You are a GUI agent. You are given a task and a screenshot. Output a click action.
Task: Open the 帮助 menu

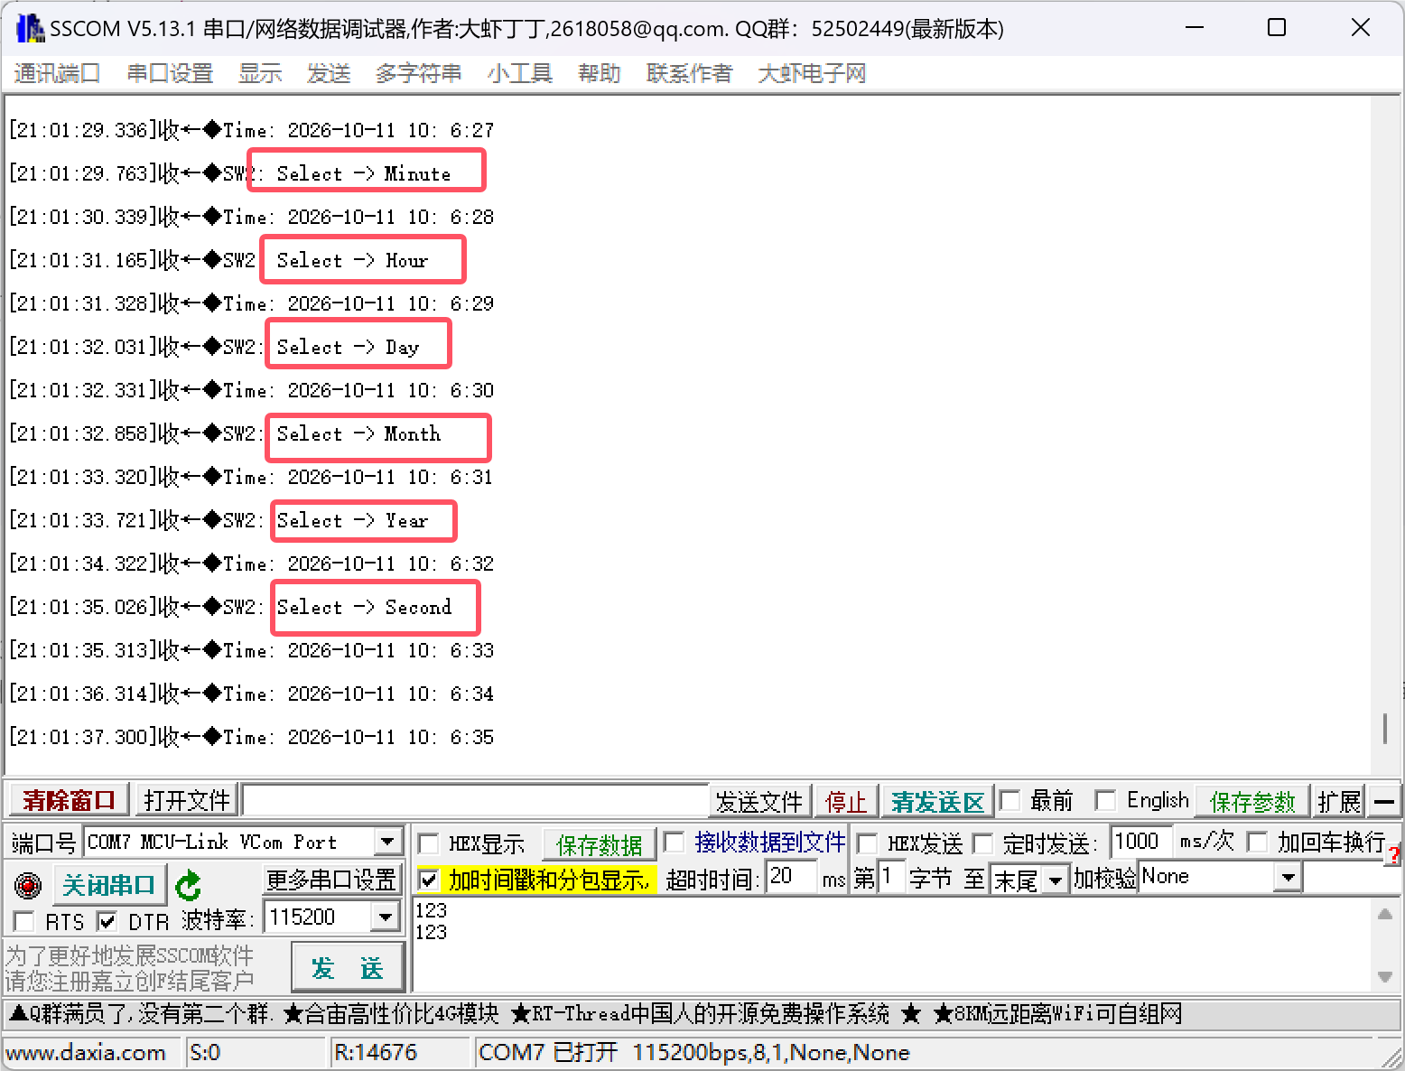click(x=600, y=73)
